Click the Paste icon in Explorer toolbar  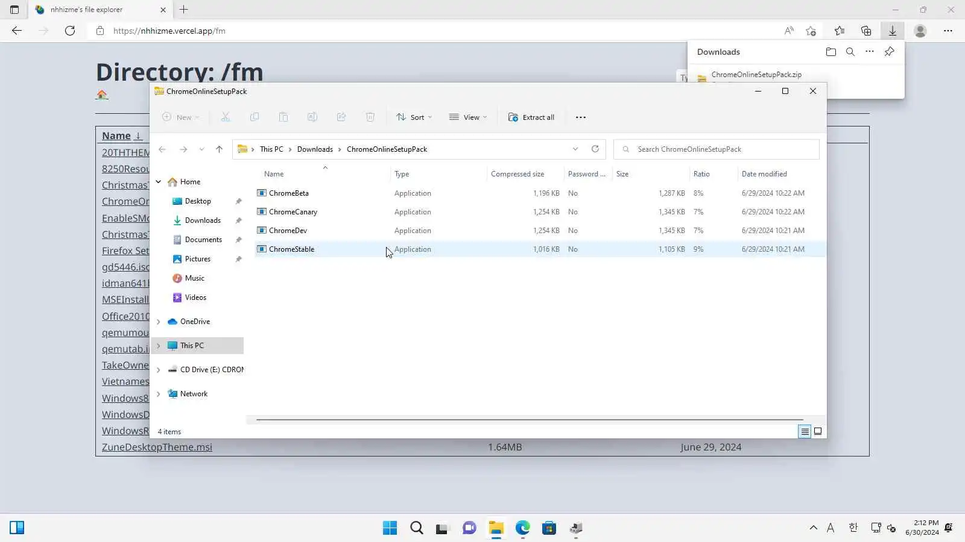(x=283, y=117)
